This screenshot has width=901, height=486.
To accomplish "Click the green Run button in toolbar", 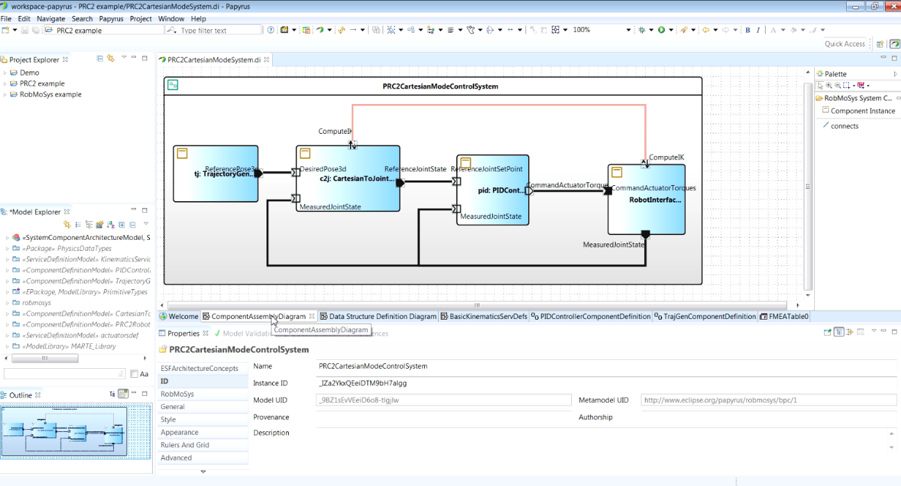I will [x=661, y=30].
